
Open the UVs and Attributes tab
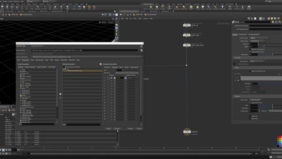tap(254, 34)
